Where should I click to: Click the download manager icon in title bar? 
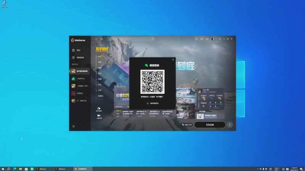click(207, 39)
